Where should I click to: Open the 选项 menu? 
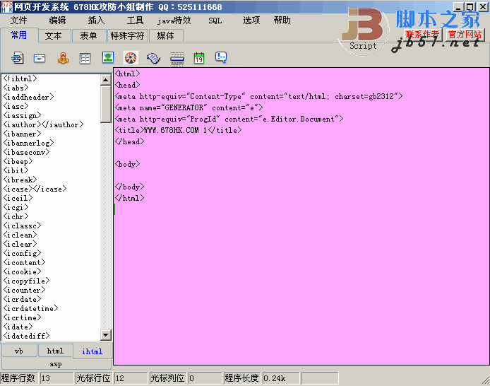click(251, 21)
